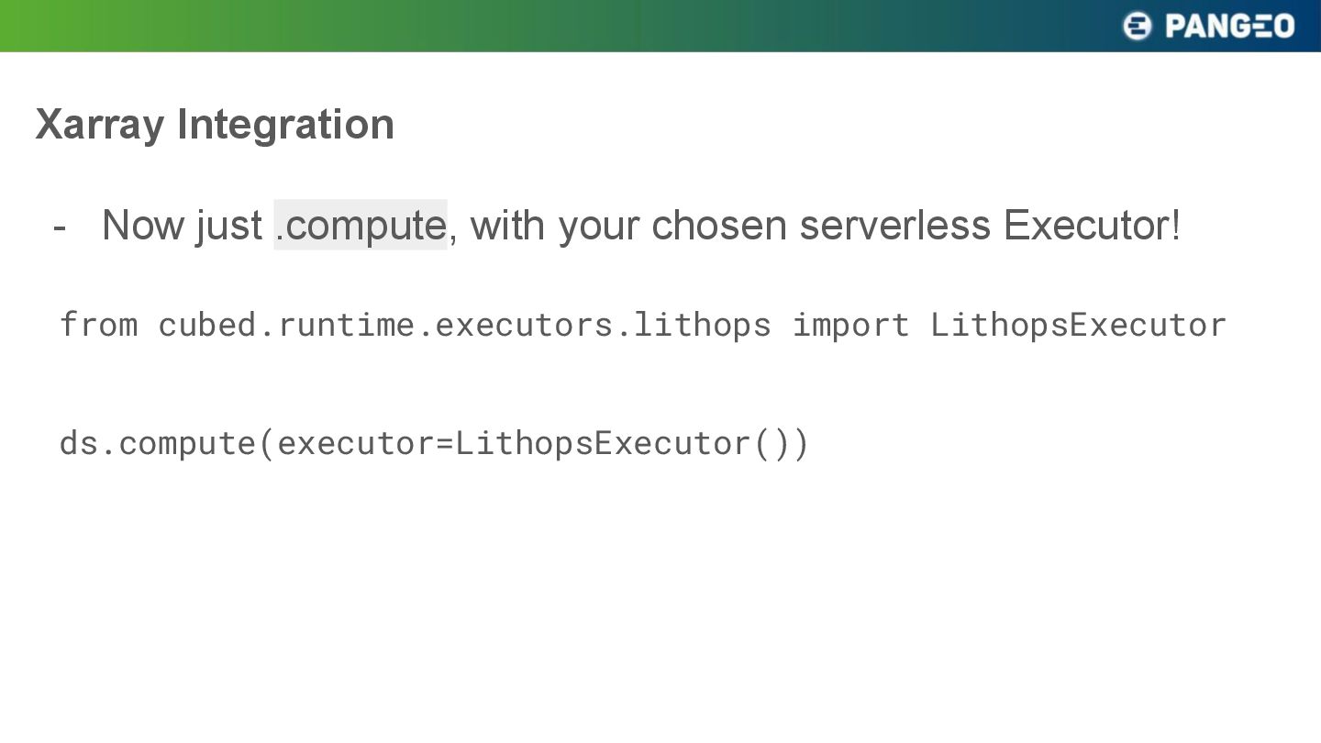Click executor=LithopsExecutor() argument text
The image size is (1321, 743).
[x=534, y=443]
